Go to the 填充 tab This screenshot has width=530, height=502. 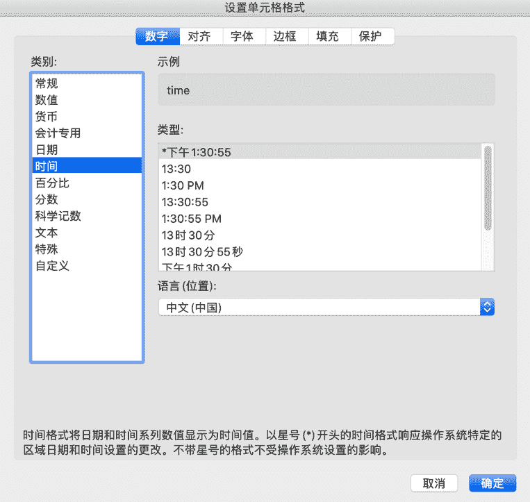pyautogui.click(x=328, y=37)
